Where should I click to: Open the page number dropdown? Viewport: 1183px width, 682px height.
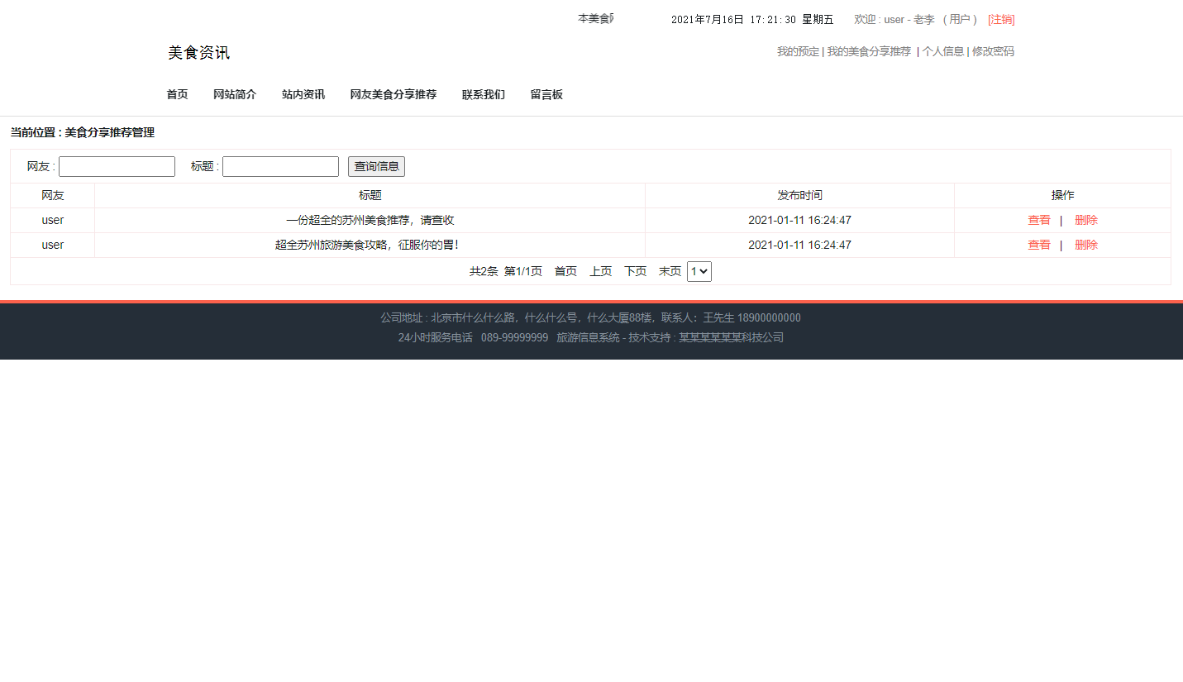699,270
